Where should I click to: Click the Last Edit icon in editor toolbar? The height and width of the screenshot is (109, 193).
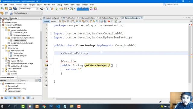pos(60,21)
